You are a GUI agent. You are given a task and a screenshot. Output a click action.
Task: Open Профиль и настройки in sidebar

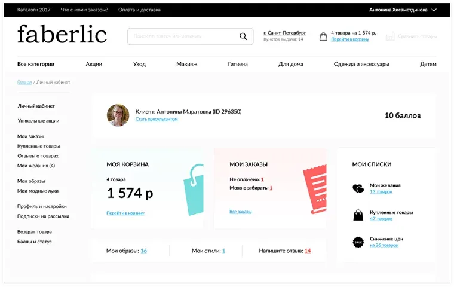click(42, 206)
